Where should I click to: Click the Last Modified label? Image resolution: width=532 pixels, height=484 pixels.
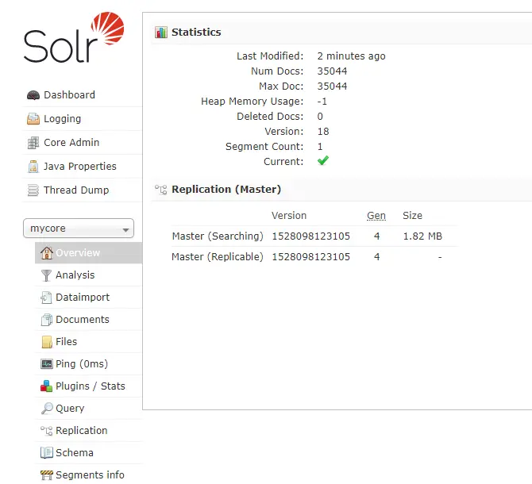click(x=270, y=56)
